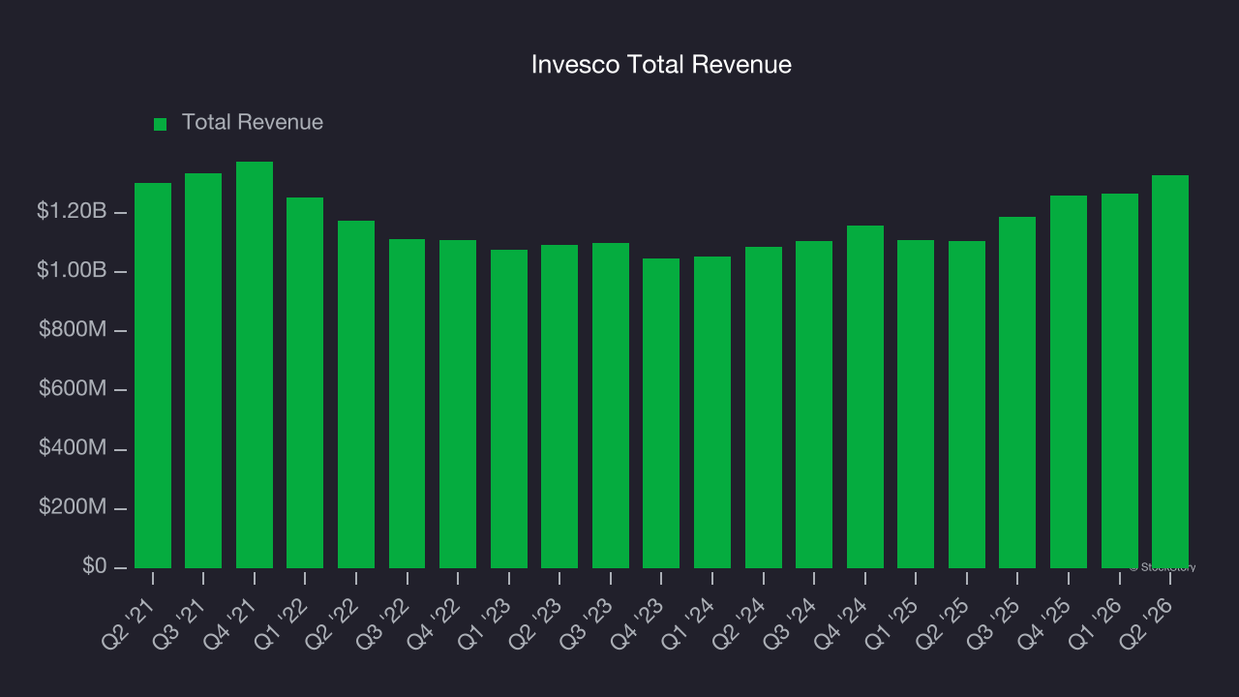Select the '$1.00B' y-axis label
This screenshot has height=697, width=1239.
(72, 271)
